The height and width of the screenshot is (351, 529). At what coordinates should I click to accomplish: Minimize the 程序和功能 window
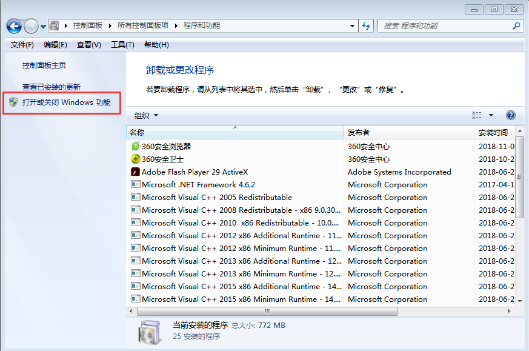tap(474, 10)
